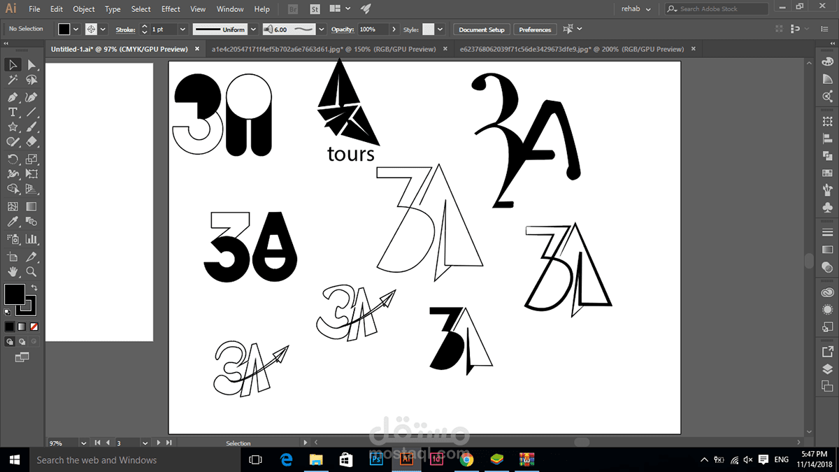
Task: Activate the Type tool
Action: (13, 112)
